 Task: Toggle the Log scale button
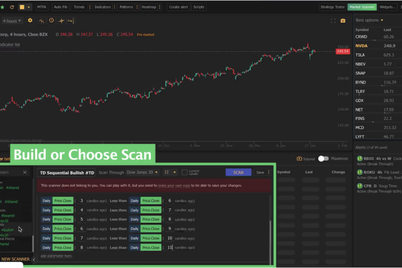point(71,21)
